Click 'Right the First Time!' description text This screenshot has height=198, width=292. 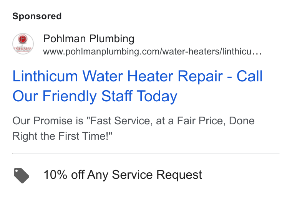(x=62, y=136)
